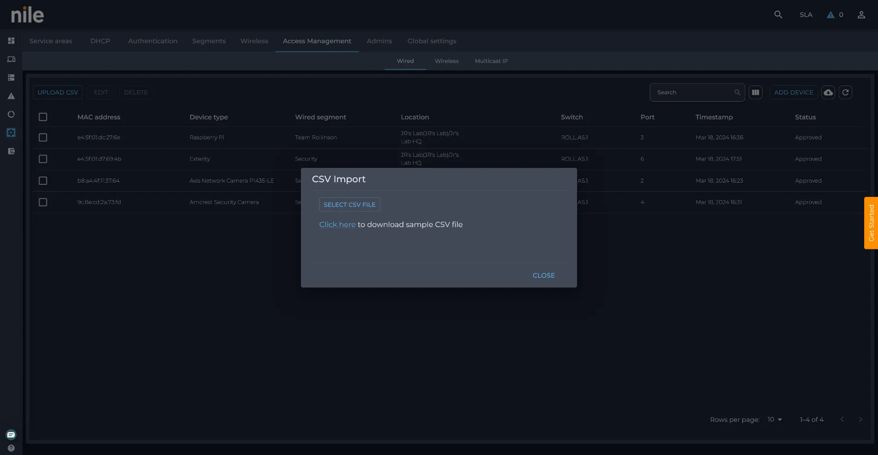Click the cloud download icon
Image resolution: width=878 pixels, height=455 pixels.
(828, 92)
